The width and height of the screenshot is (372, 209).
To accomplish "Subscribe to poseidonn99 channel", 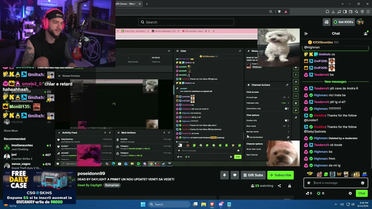I will tap(280, 175).
